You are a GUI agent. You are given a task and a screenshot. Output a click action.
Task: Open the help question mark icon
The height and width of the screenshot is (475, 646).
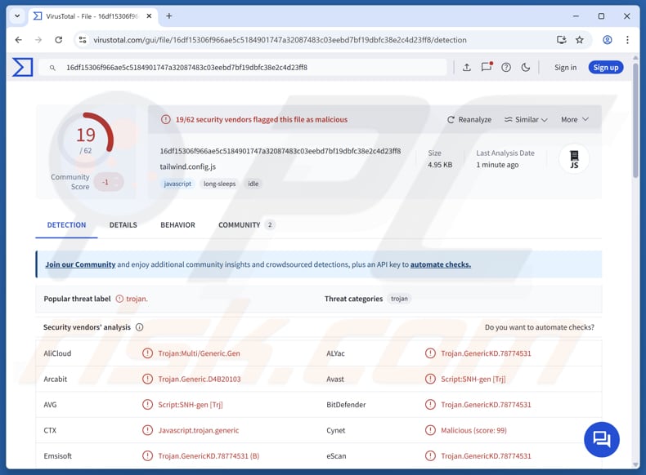click(x=506, y=68)
